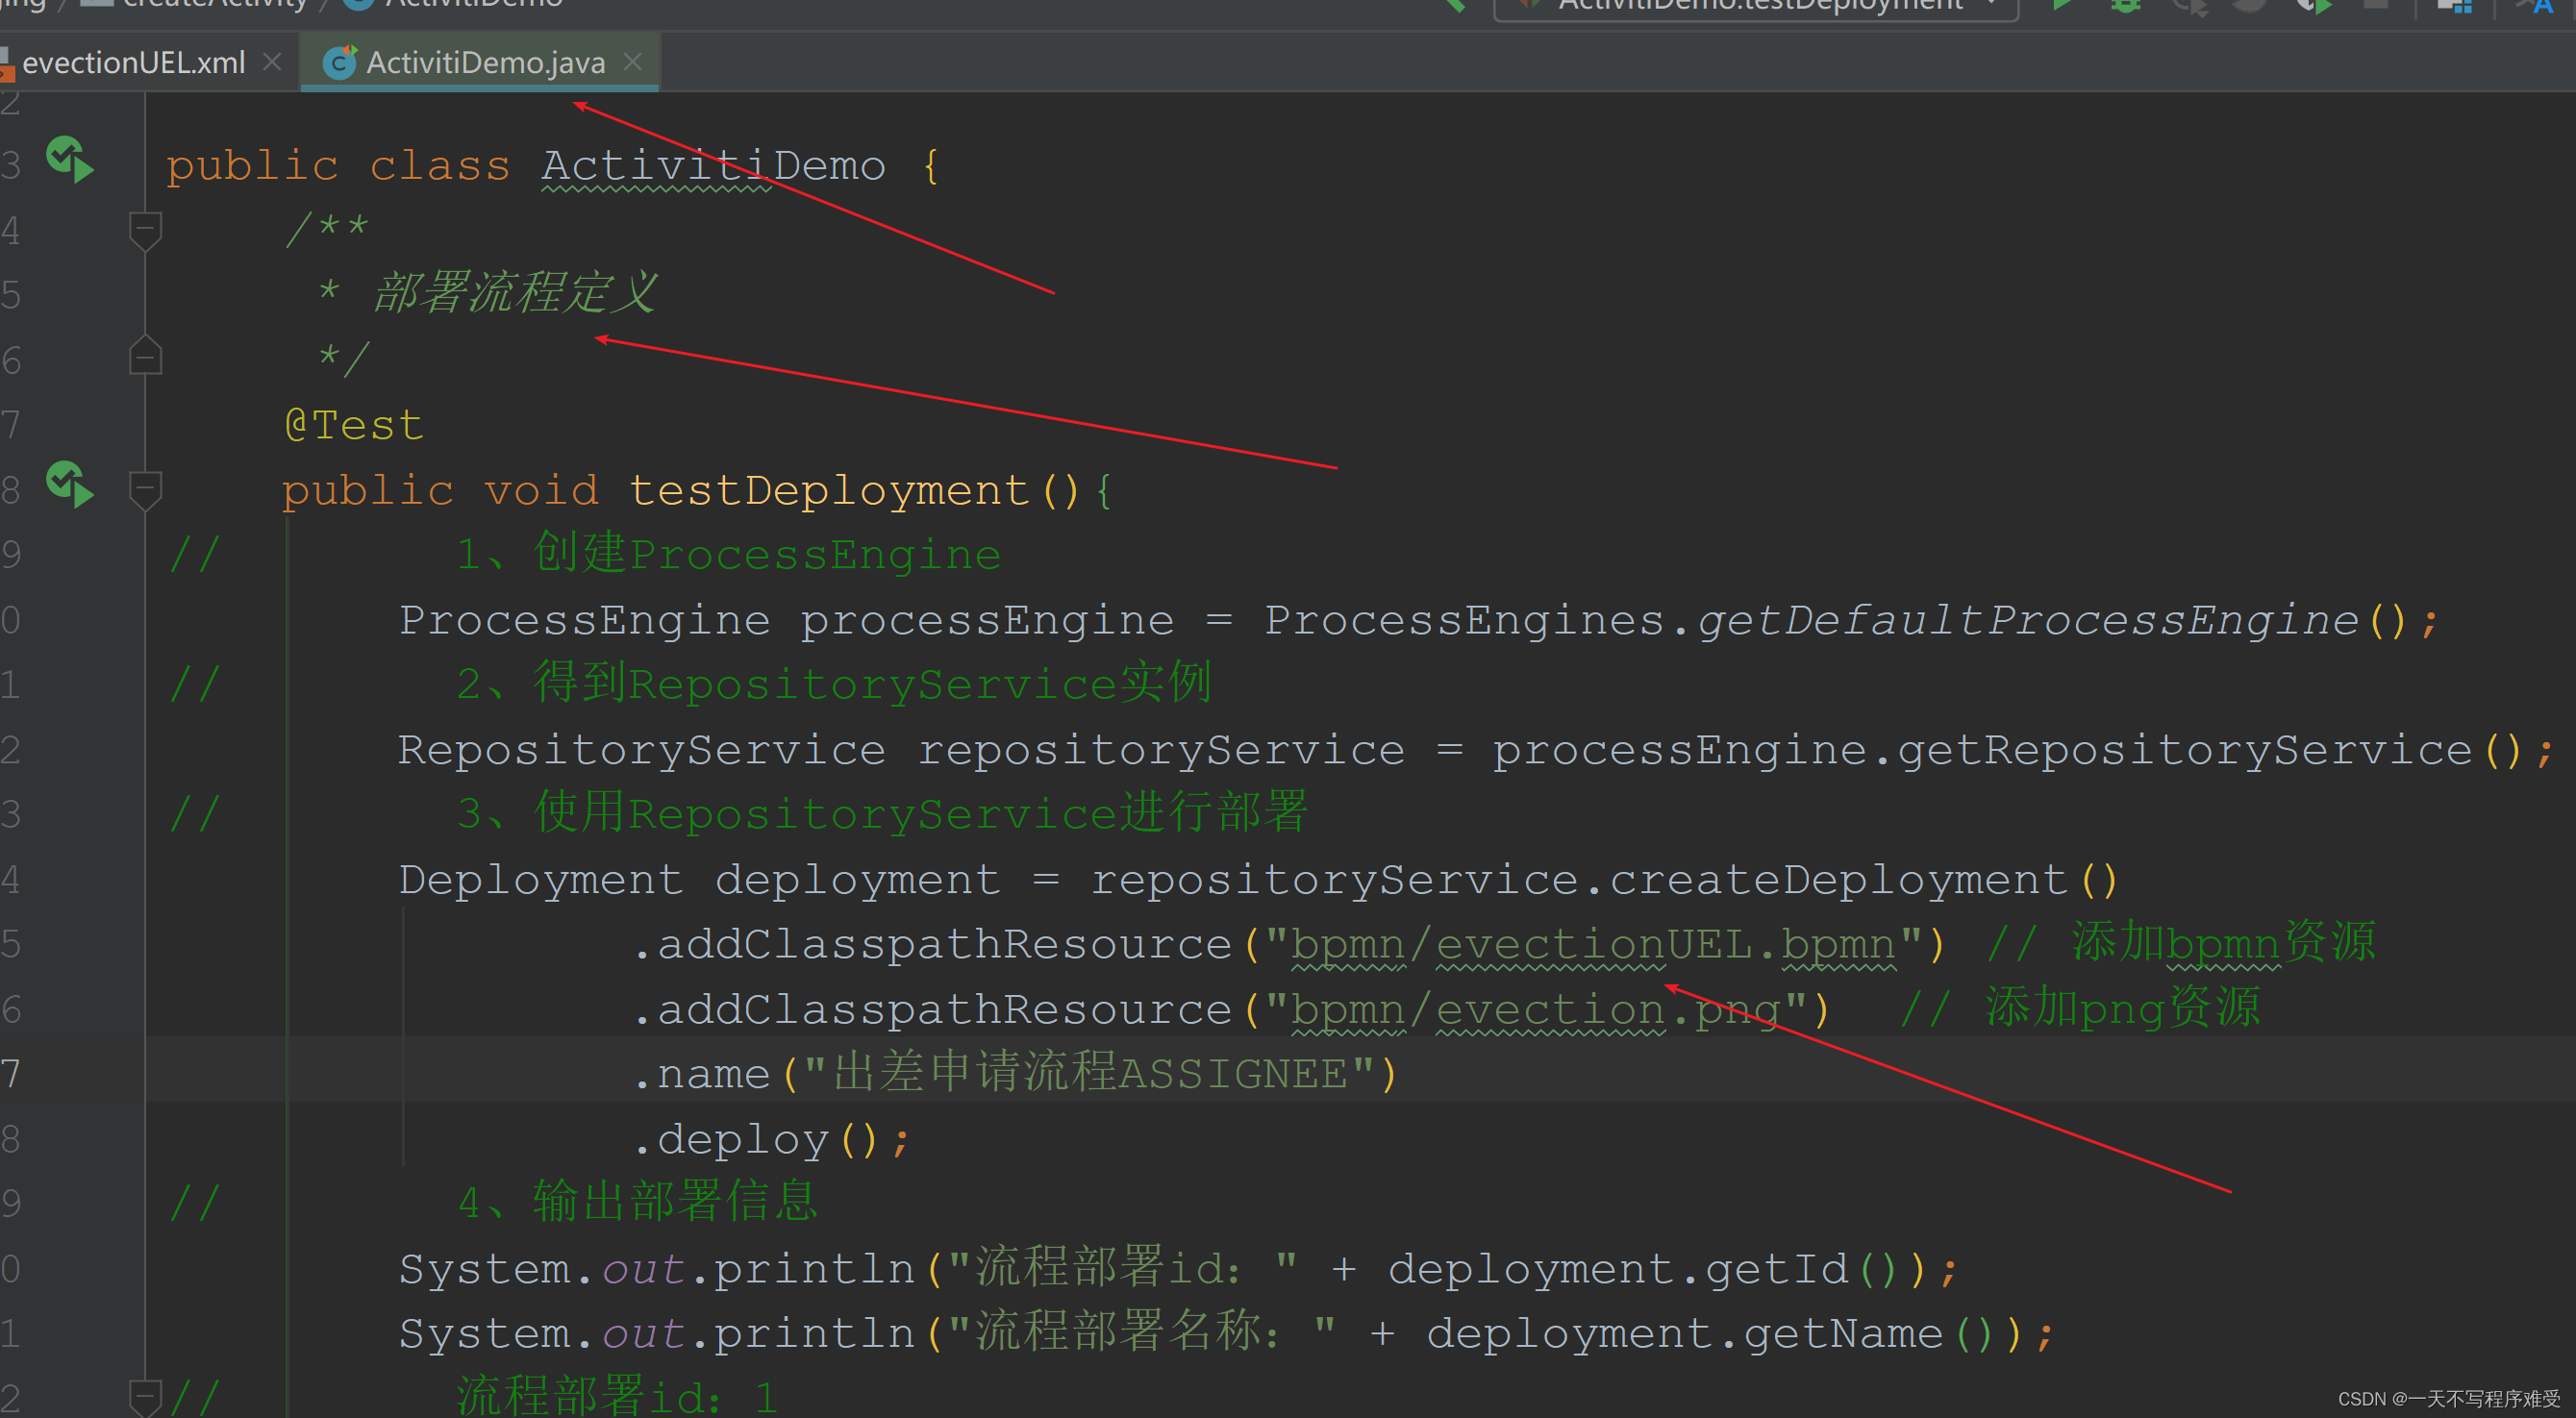This screenshot has width=2576, height=1418.
Task: Close the ActivitiDemo.java tab
Action: 632,62
